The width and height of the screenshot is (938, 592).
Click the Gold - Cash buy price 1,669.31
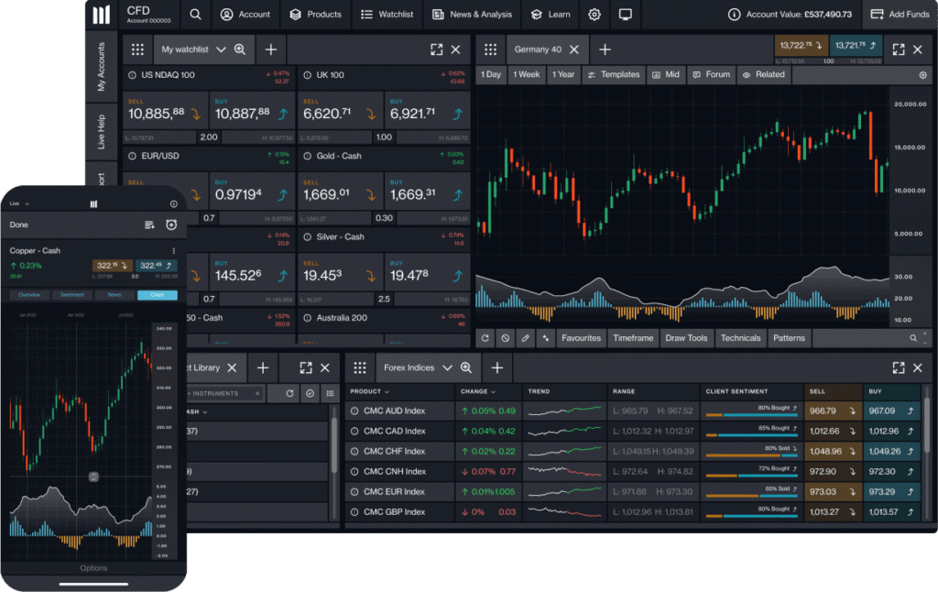pos(427,191)
